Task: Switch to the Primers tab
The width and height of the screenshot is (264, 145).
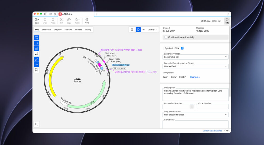Action: [78, 30]
